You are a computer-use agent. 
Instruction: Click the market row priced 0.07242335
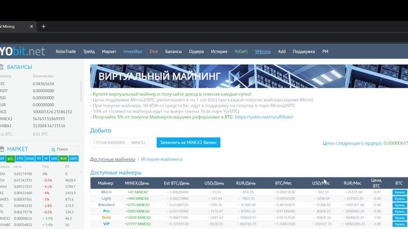pyautogui.click(x=39, y=180)
